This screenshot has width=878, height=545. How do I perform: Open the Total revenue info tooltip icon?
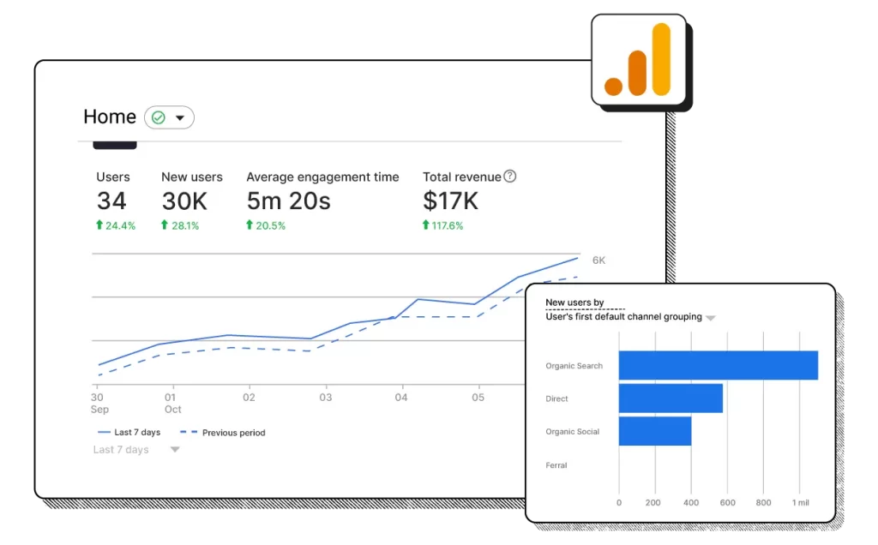[509, 177]
